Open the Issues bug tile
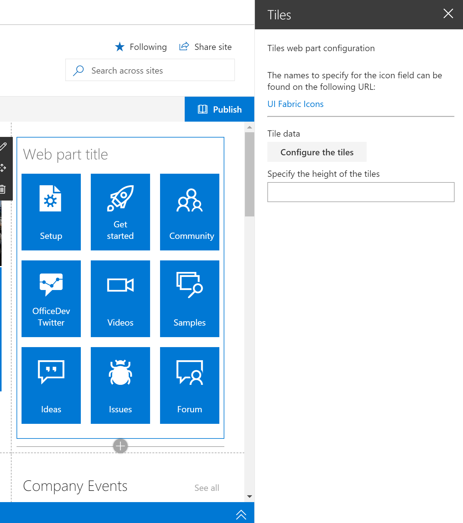The width and height of the screenshot is (463, 523). click(120, 385)
